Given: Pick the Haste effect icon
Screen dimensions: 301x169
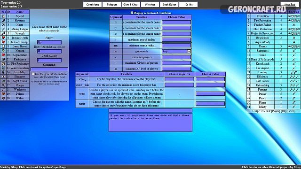Looking at the screenshot, I should tap(3, 25).
